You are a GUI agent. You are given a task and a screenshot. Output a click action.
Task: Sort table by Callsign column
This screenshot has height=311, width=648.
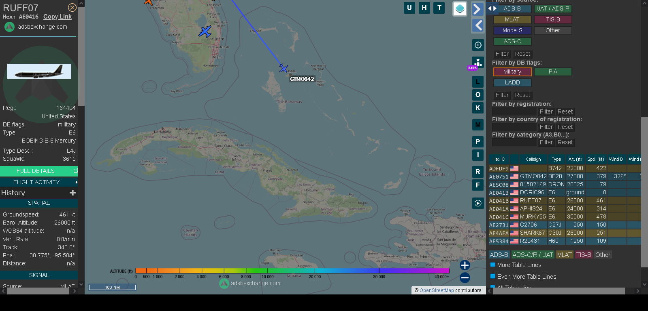533,159
